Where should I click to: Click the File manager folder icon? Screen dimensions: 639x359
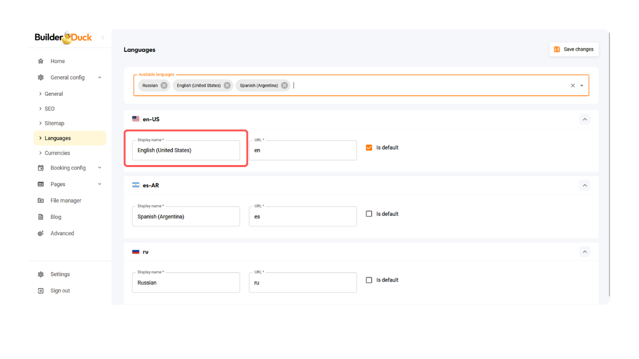coord(41,200)
